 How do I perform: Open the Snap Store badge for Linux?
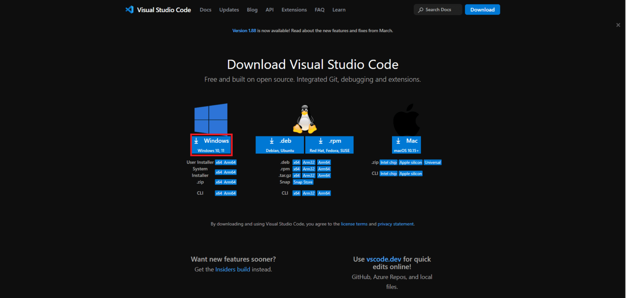click(303, 182)
